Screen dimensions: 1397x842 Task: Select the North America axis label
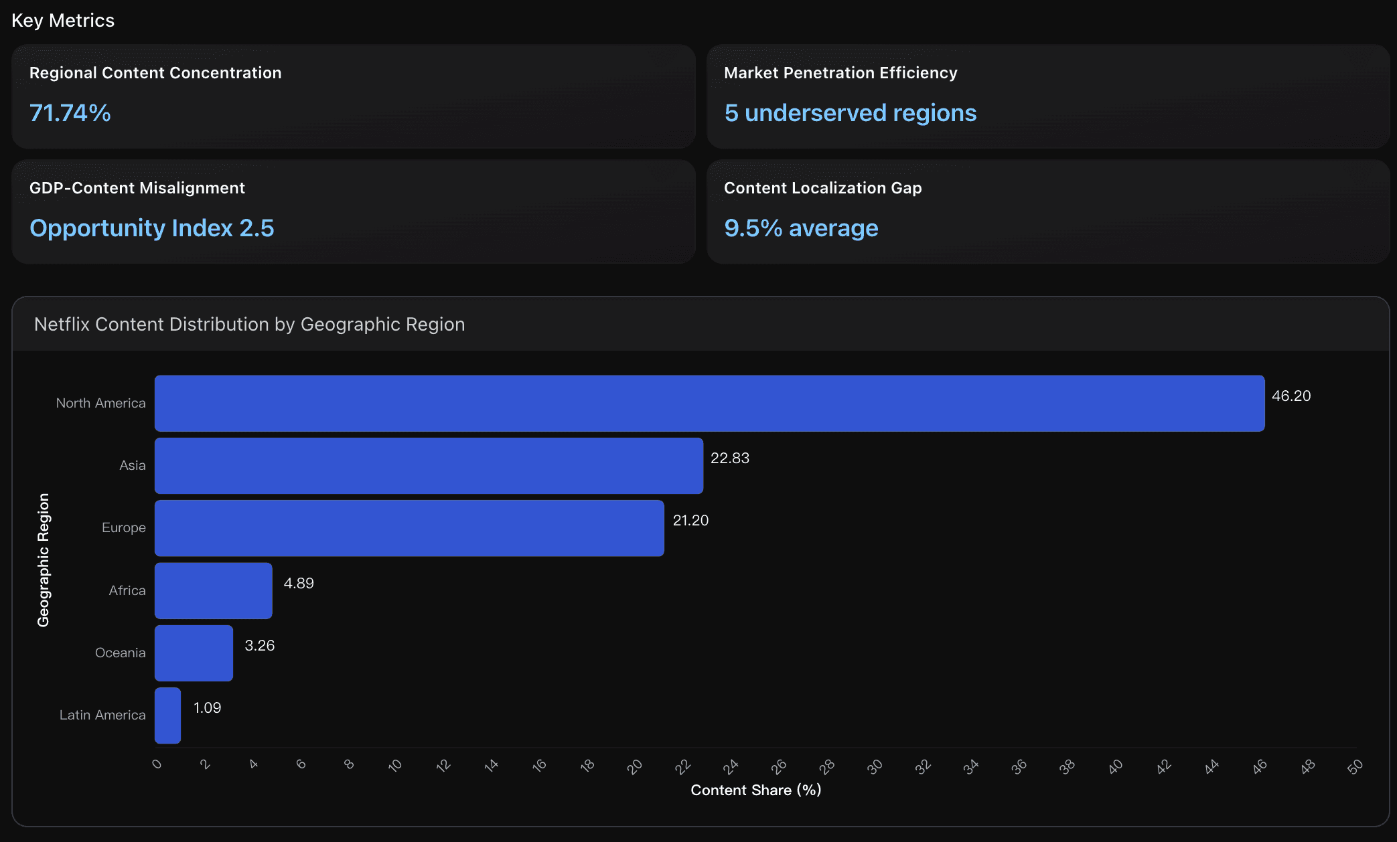coord(100,403)
